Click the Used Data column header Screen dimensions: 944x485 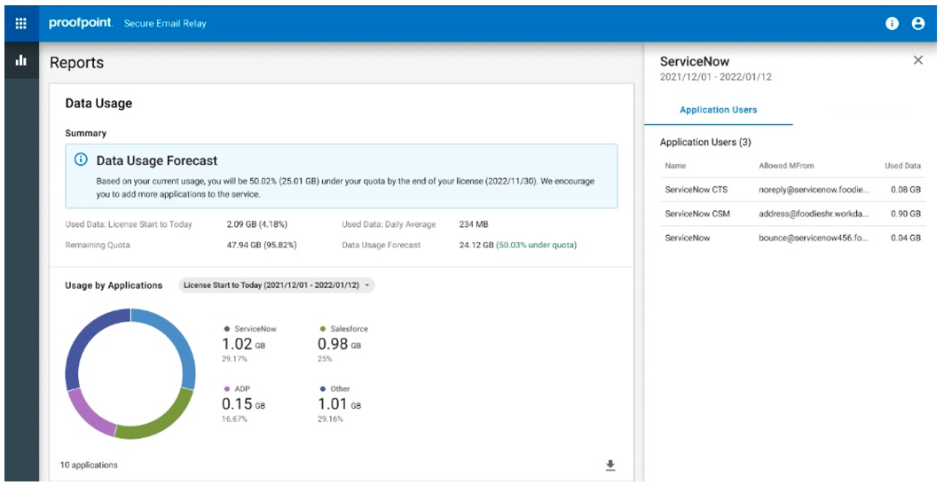click(x=902, y=166)
